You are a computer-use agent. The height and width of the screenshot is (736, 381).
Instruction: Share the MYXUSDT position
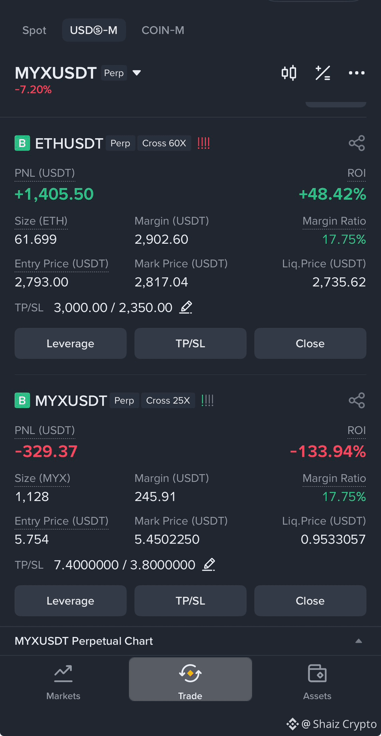tap(357, 400)
